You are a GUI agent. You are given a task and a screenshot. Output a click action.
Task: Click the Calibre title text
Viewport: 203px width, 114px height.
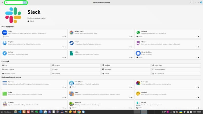(77, 52)
